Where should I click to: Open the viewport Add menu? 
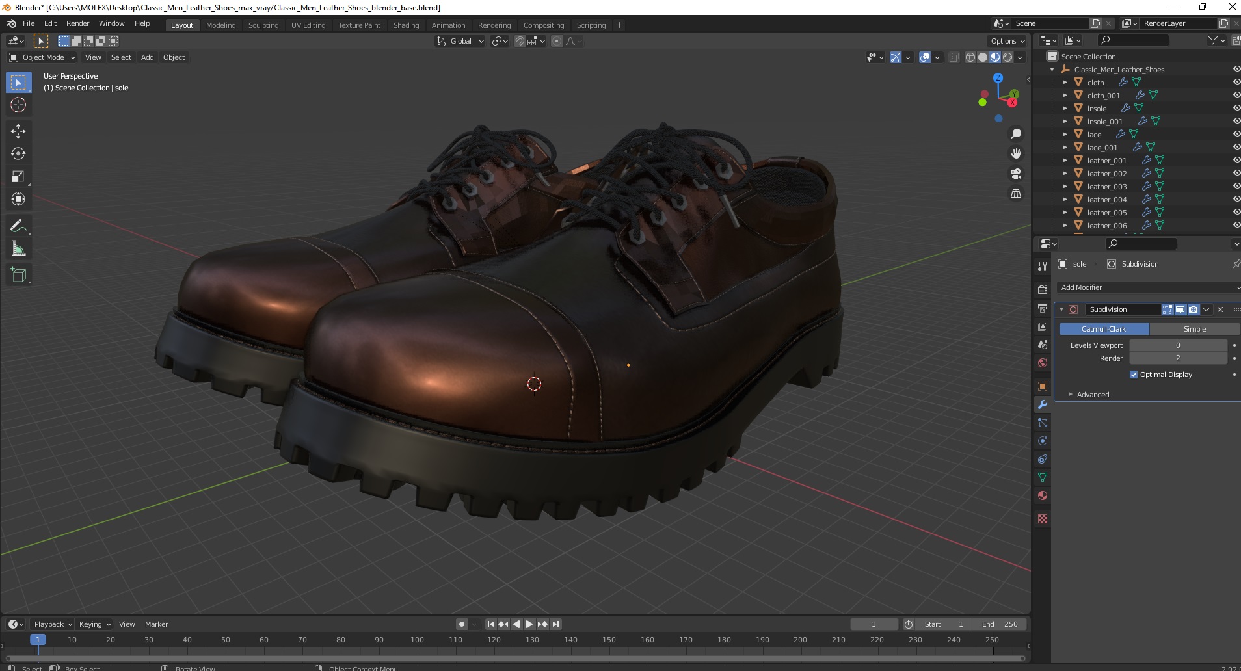[x=148, y=57]
